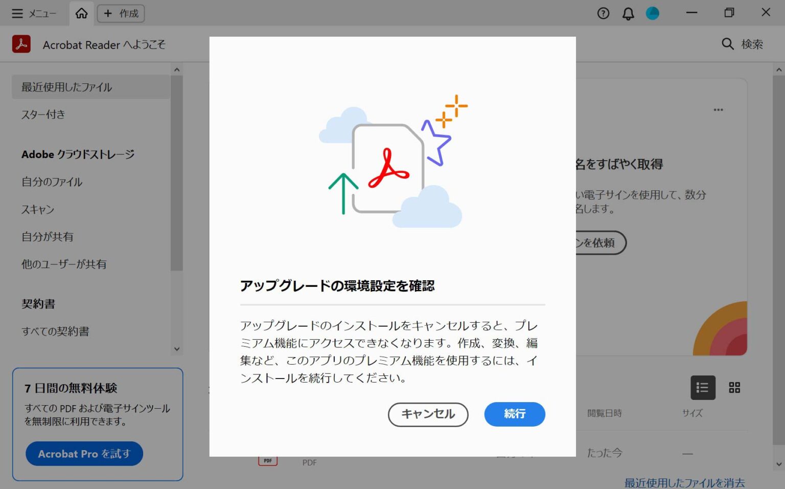The width and height of the screenshot is (785, 489).
Task: Click the 続行 button to continue upgrade
Action: 514,414
